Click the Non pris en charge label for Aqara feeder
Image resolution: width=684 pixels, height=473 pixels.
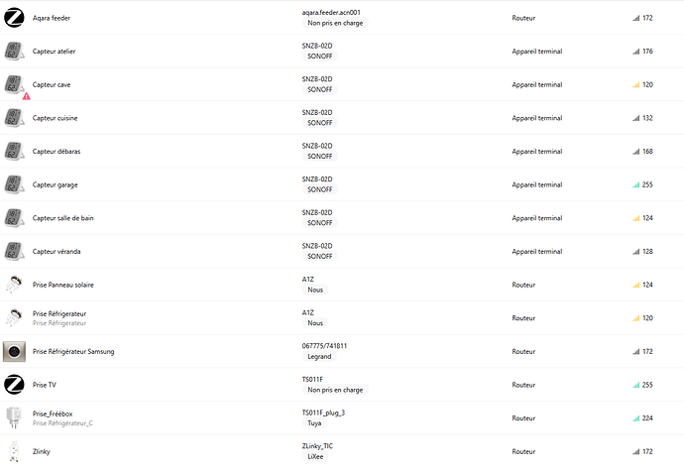(x=334, y=23)
